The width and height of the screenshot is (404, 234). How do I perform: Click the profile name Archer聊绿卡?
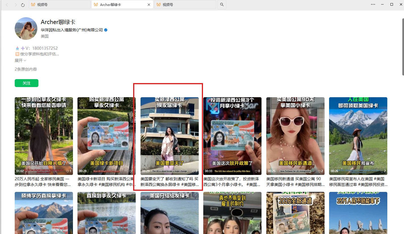(58, 22)
